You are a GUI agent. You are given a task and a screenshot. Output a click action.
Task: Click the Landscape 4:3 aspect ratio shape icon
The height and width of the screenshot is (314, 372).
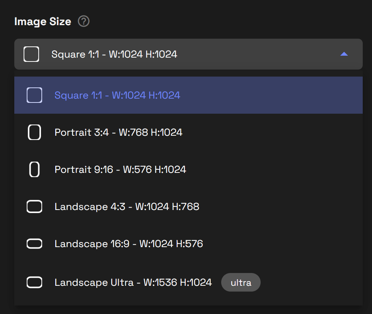[34, 206]
